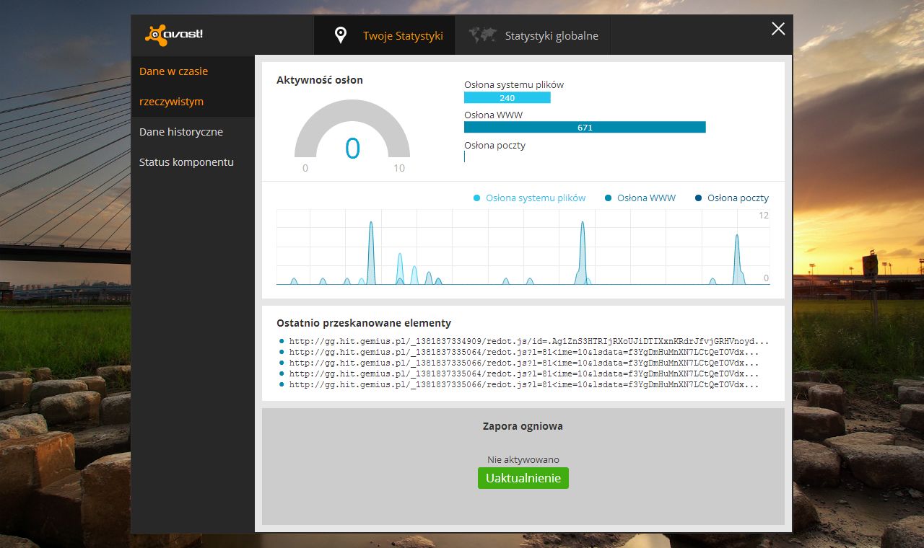Click the Osłona WWW bar 671
This screenshot has height=548, width=924.
tap(585, 128)
